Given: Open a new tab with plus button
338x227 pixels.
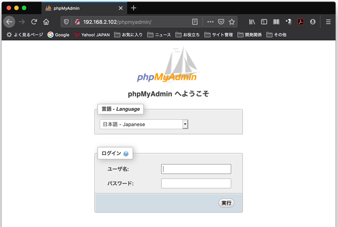Looking at the screenshot, I should click(134, 8).
